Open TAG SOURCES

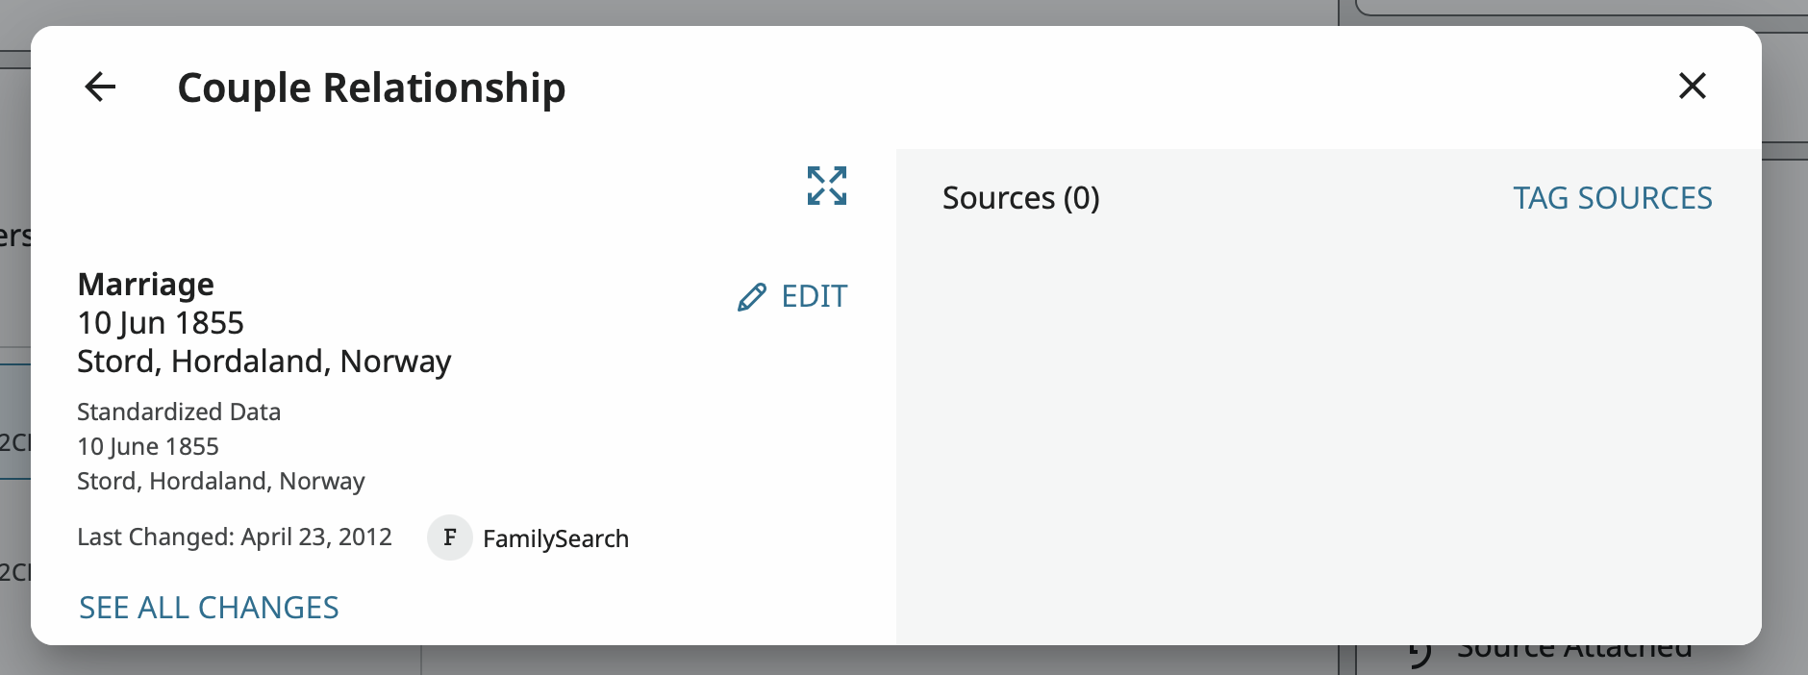(1612, 198)
